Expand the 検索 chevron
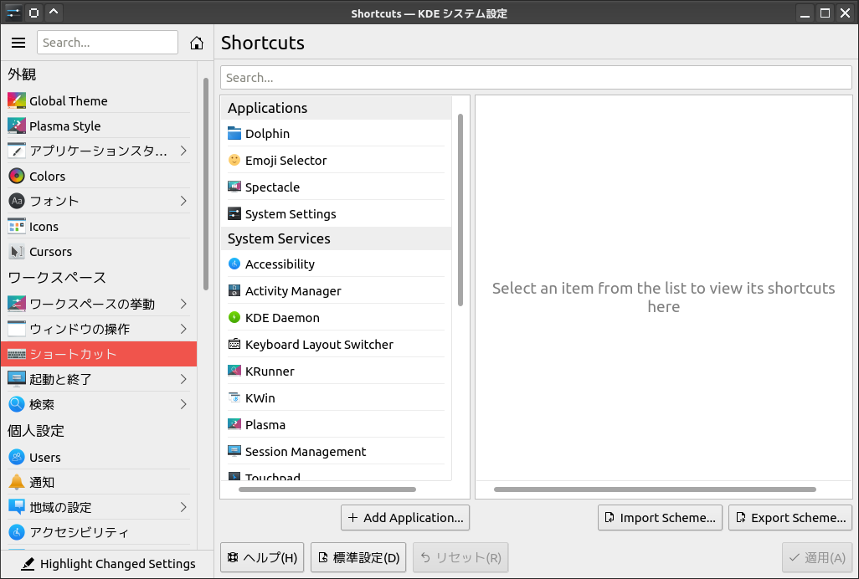The height and width of the screenshot is (579, 859). 183,404
